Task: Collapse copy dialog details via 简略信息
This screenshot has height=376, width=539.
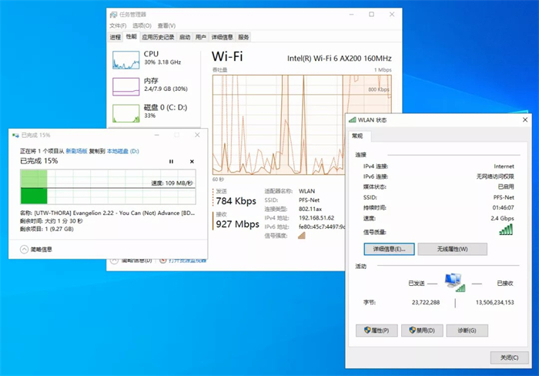Action: click(x=35, y=250)
